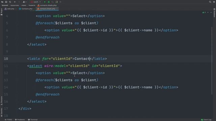The image size is (216, 121).
Task: Navigate back with the left arrow icon
Action: [x=15, y=2]
